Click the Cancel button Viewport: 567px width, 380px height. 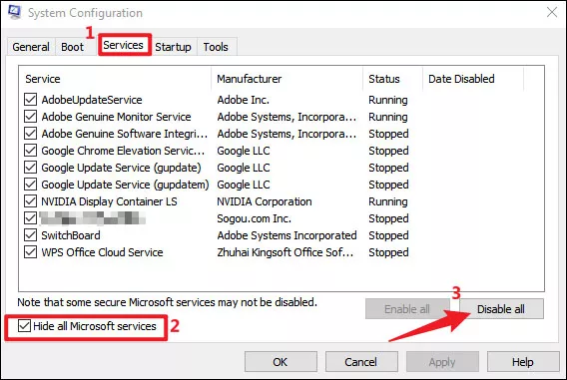(x=361, y=362)
